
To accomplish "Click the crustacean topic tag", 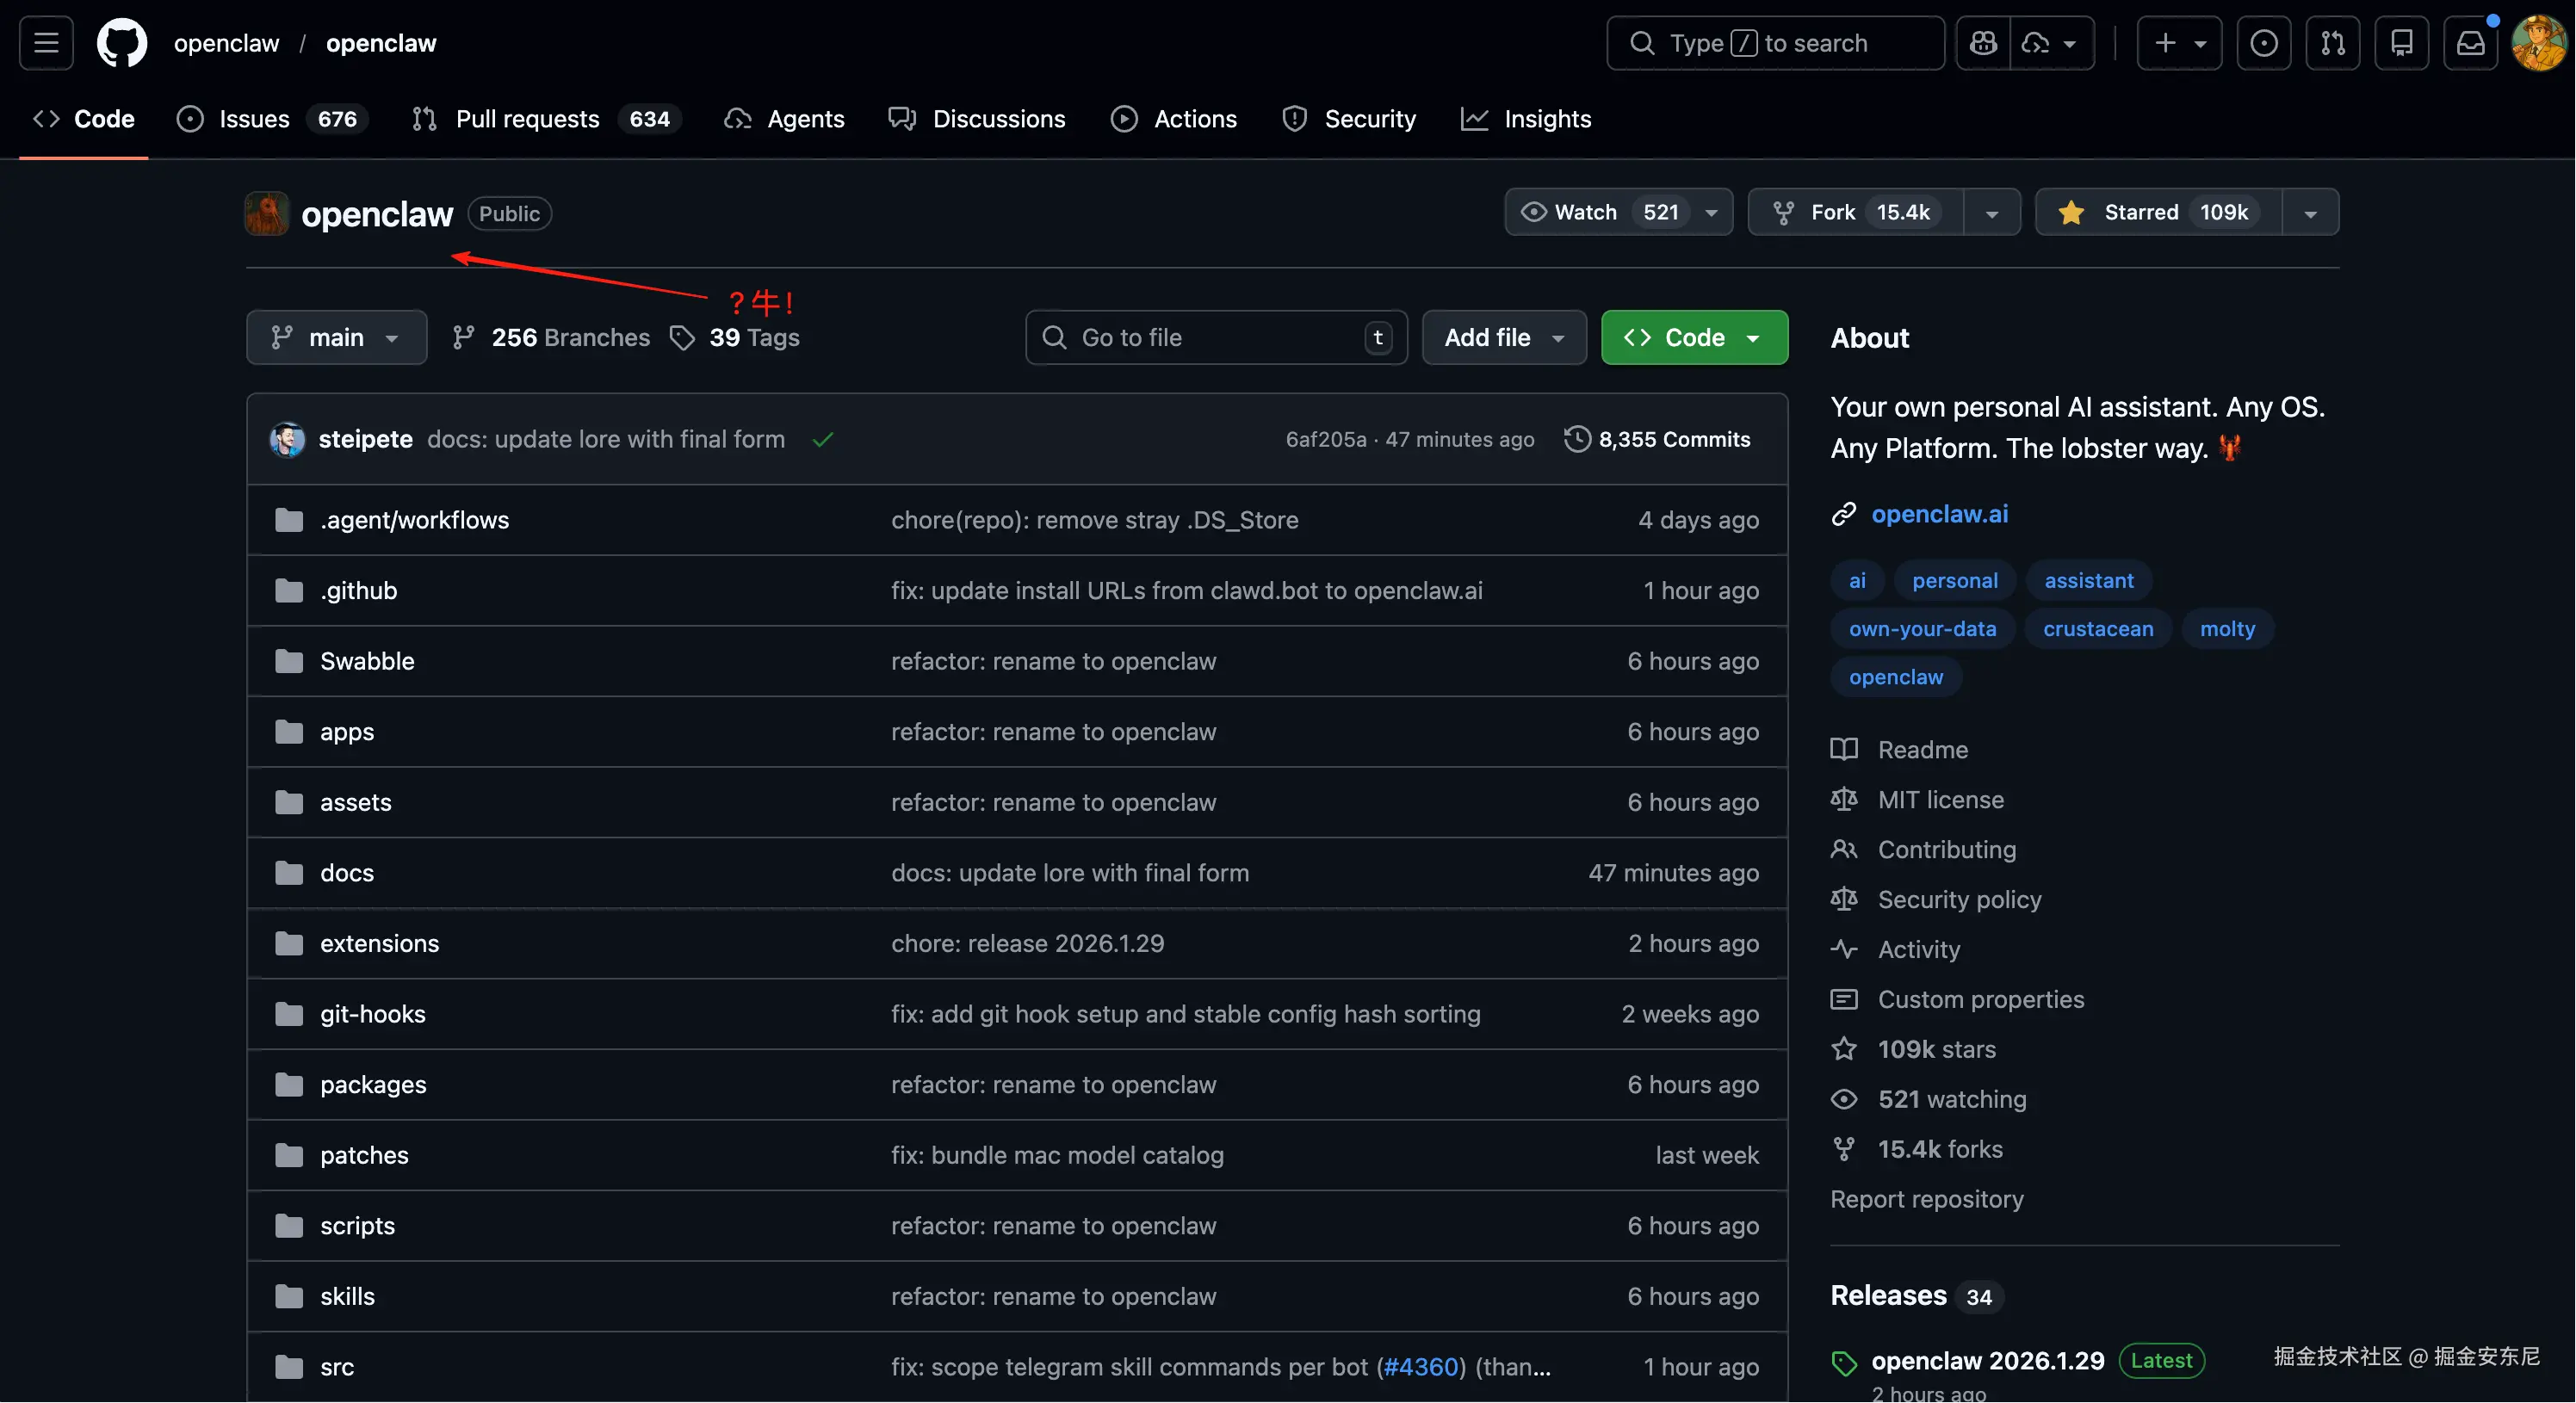I will [x=2097, y=629].
